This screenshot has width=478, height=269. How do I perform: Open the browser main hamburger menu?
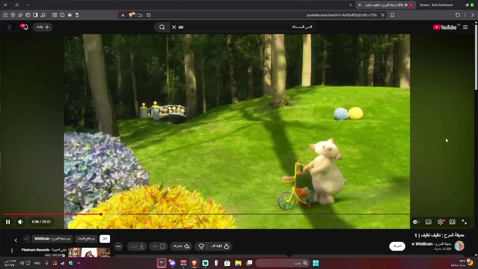pyautogui.click(x=5, y=15)
